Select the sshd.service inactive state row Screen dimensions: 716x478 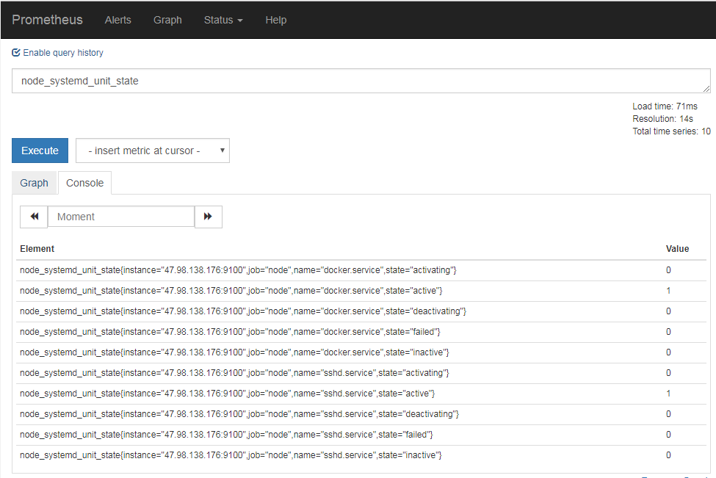pyautogui.click(x=231, y=455)
